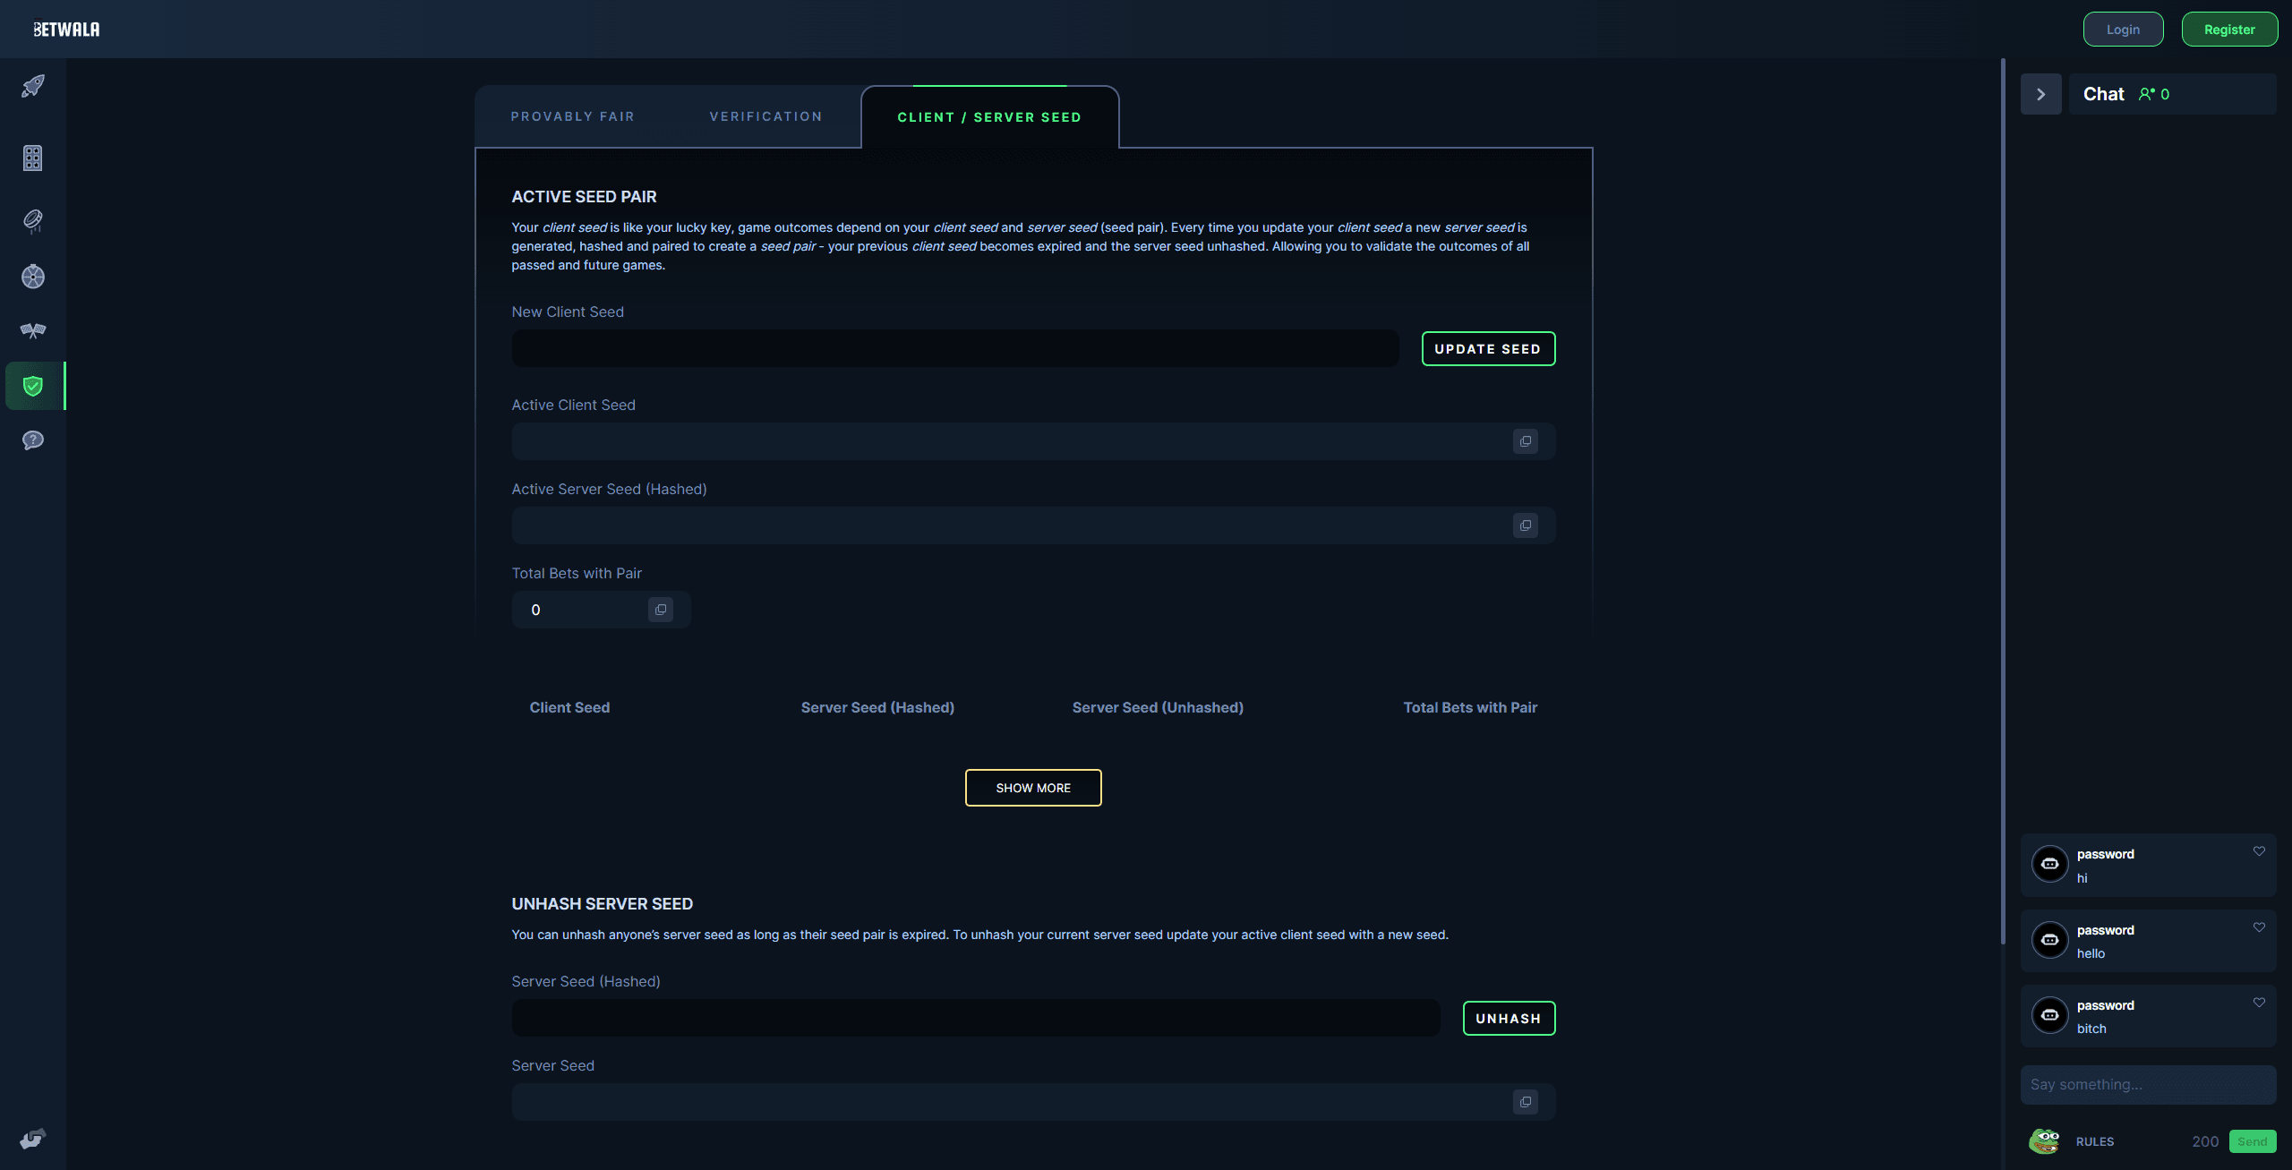This screenshot has height=1170, width=2292.
Task: Click the help question bubble icon
Action: click(33, 440)
